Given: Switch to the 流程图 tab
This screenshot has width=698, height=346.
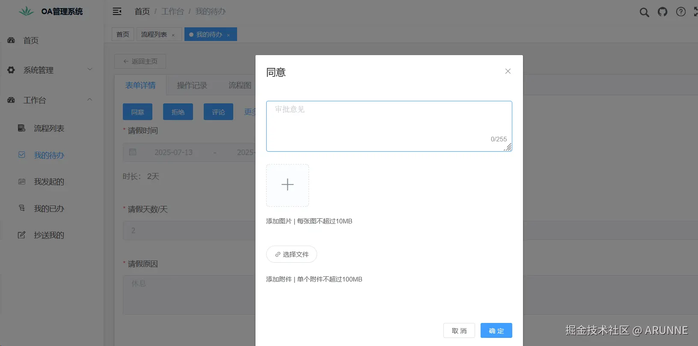Looking at the screenshot, I should click(x=240, y=85).
